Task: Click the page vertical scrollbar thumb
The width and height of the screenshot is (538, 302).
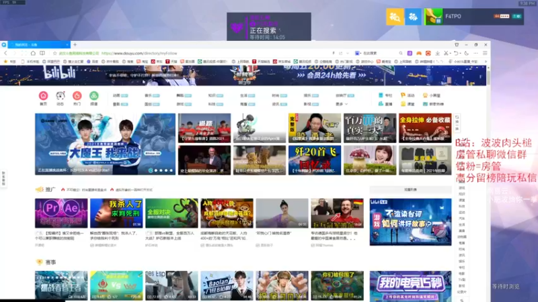Action: [x=488, y=77]
